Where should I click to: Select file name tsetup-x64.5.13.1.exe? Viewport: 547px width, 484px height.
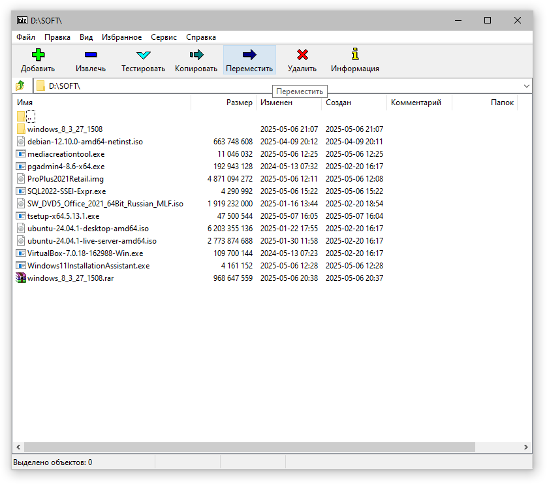click(x=63, y=216)
